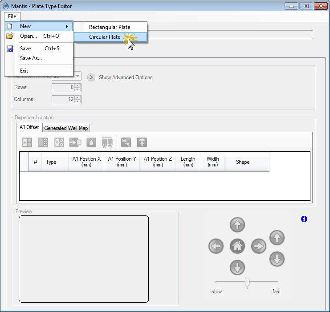330x312 pixels.
Task: Expand Show Advanced Options arrow
Action: 91,77
